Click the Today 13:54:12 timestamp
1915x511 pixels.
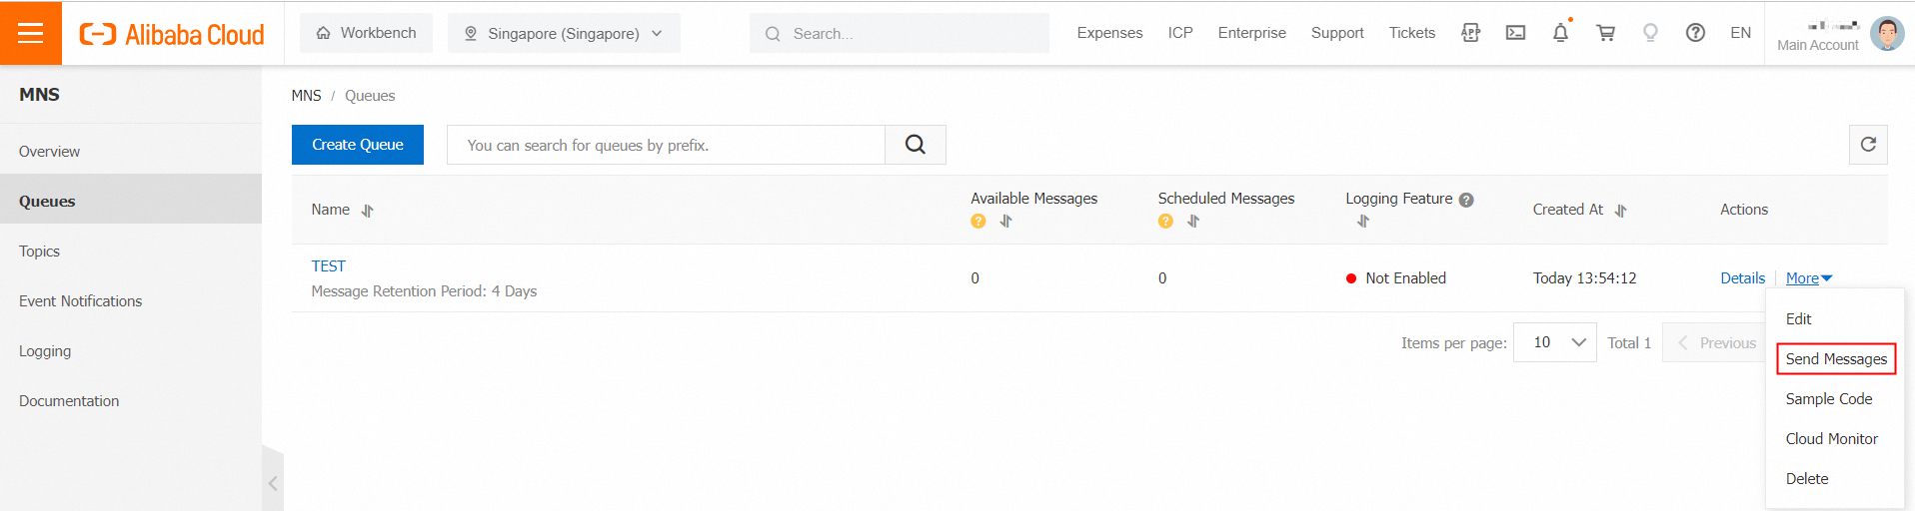pyautogui.click(x=1584, y=277)
